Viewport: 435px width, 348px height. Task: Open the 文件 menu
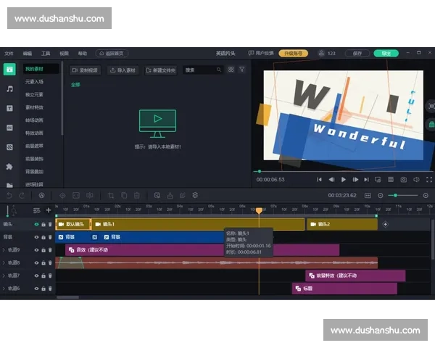click(x=9, y=54)
